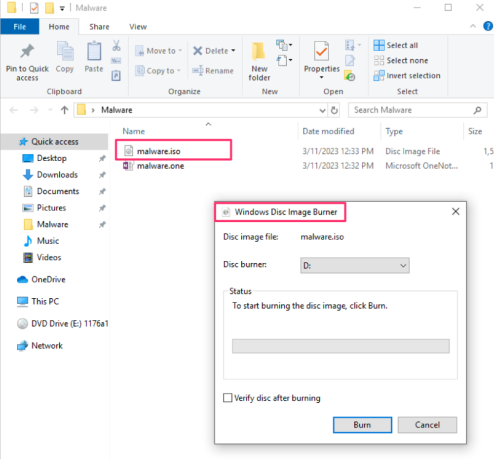This screenshot has height=460, width=494.
Task: Click the Back navigation arrow
Action: coord(13,110)
